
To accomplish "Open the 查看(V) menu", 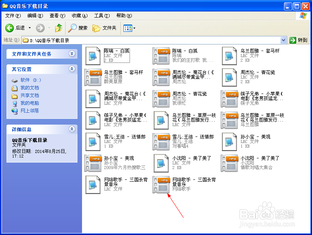I will (57, 16).
